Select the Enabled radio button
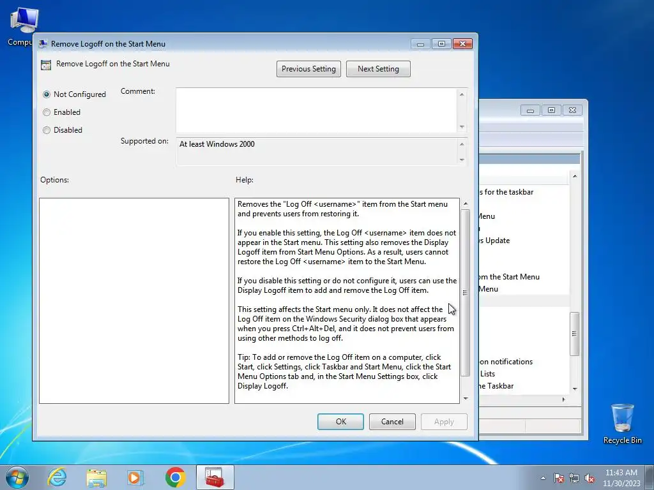The image size is (654, 490). (x=46, y=112)
